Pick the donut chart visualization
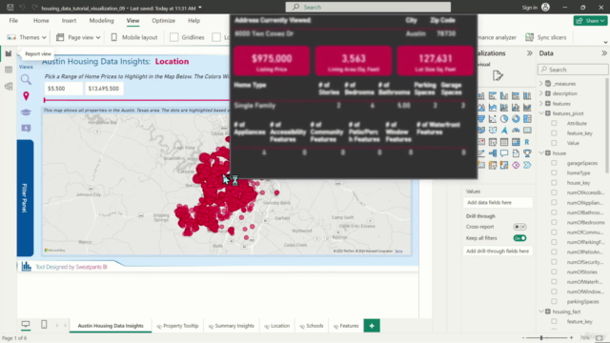Screen dimensions: 610x343 pos(516,118)
